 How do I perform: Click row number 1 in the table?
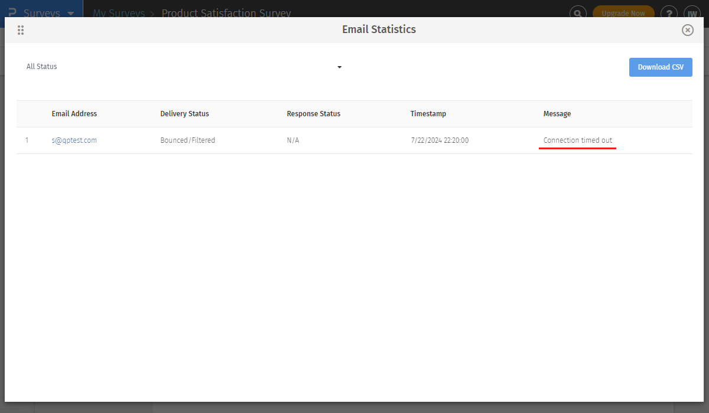click(27, 140)
